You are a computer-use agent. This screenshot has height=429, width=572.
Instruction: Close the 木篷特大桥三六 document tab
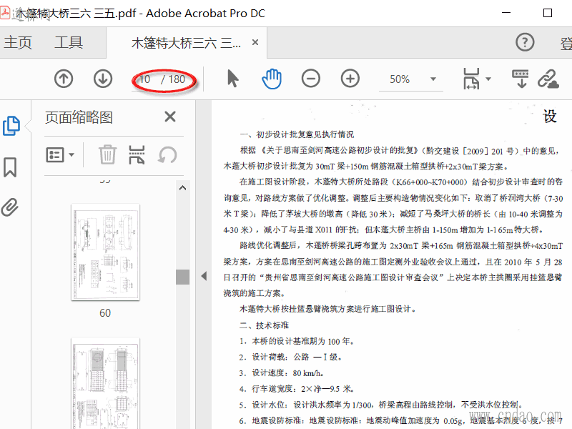coord(255,43)
